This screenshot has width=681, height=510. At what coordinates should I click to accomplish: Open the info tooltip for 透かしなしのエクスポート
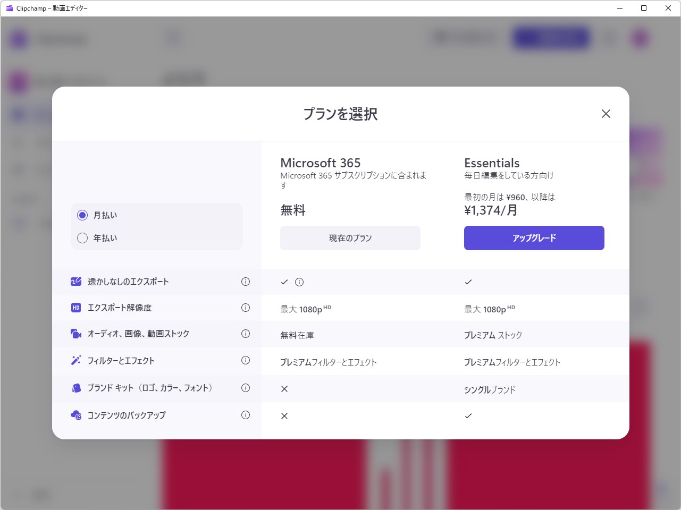pos(245,282)
